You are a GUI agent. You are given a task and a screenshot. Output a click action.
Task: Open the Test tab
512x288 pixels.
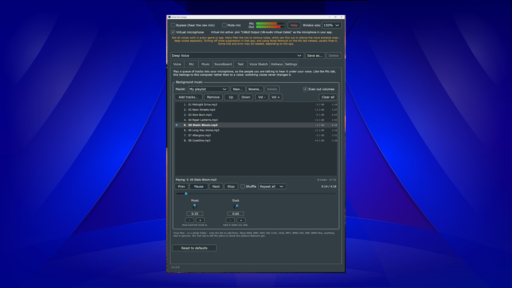pyautogui.click(x=241, y=64)
